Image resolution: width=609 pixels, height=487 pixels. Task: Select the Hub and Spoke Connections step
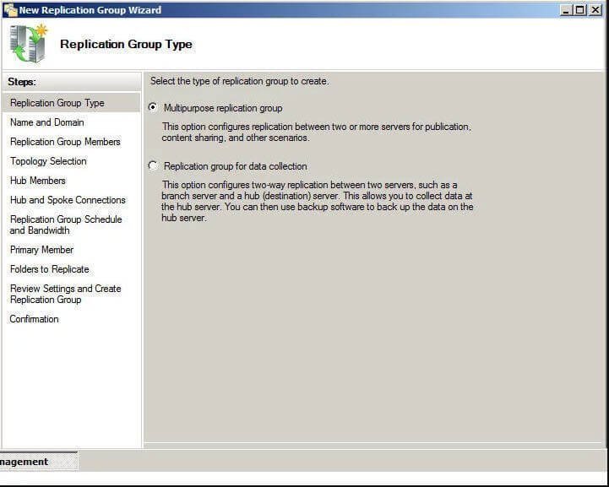[68, 200]
